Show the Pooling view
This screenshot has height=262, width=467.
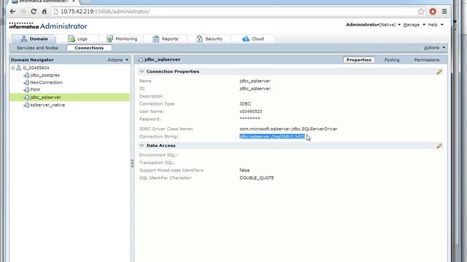392,60
